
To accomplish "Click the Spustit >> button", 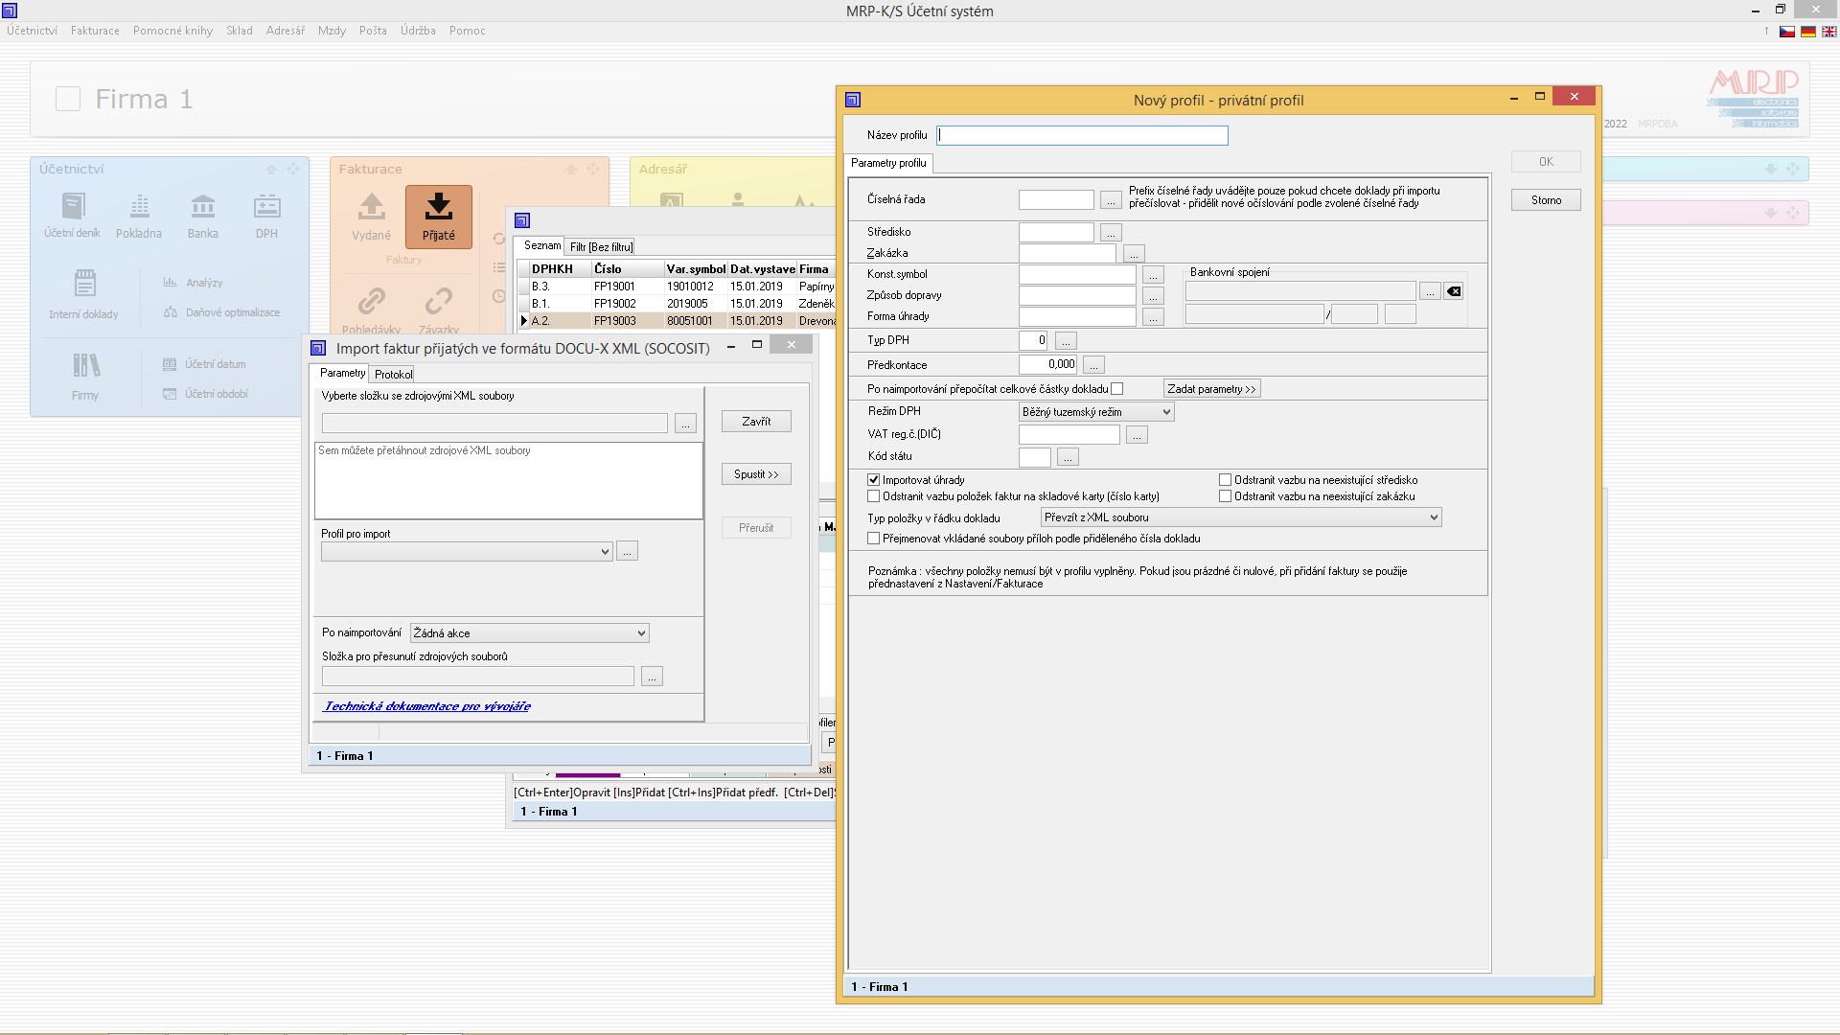I will tap(756, 474).
